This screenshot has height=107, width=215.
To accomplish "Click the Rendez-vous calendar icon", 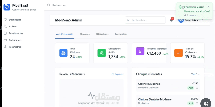I will point(5,33).
